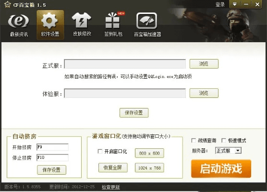Toggle the 极速模式 checkbox
The width and height of the screenshot is (267, 192).
pyautogui.click(x=224, y=141)
